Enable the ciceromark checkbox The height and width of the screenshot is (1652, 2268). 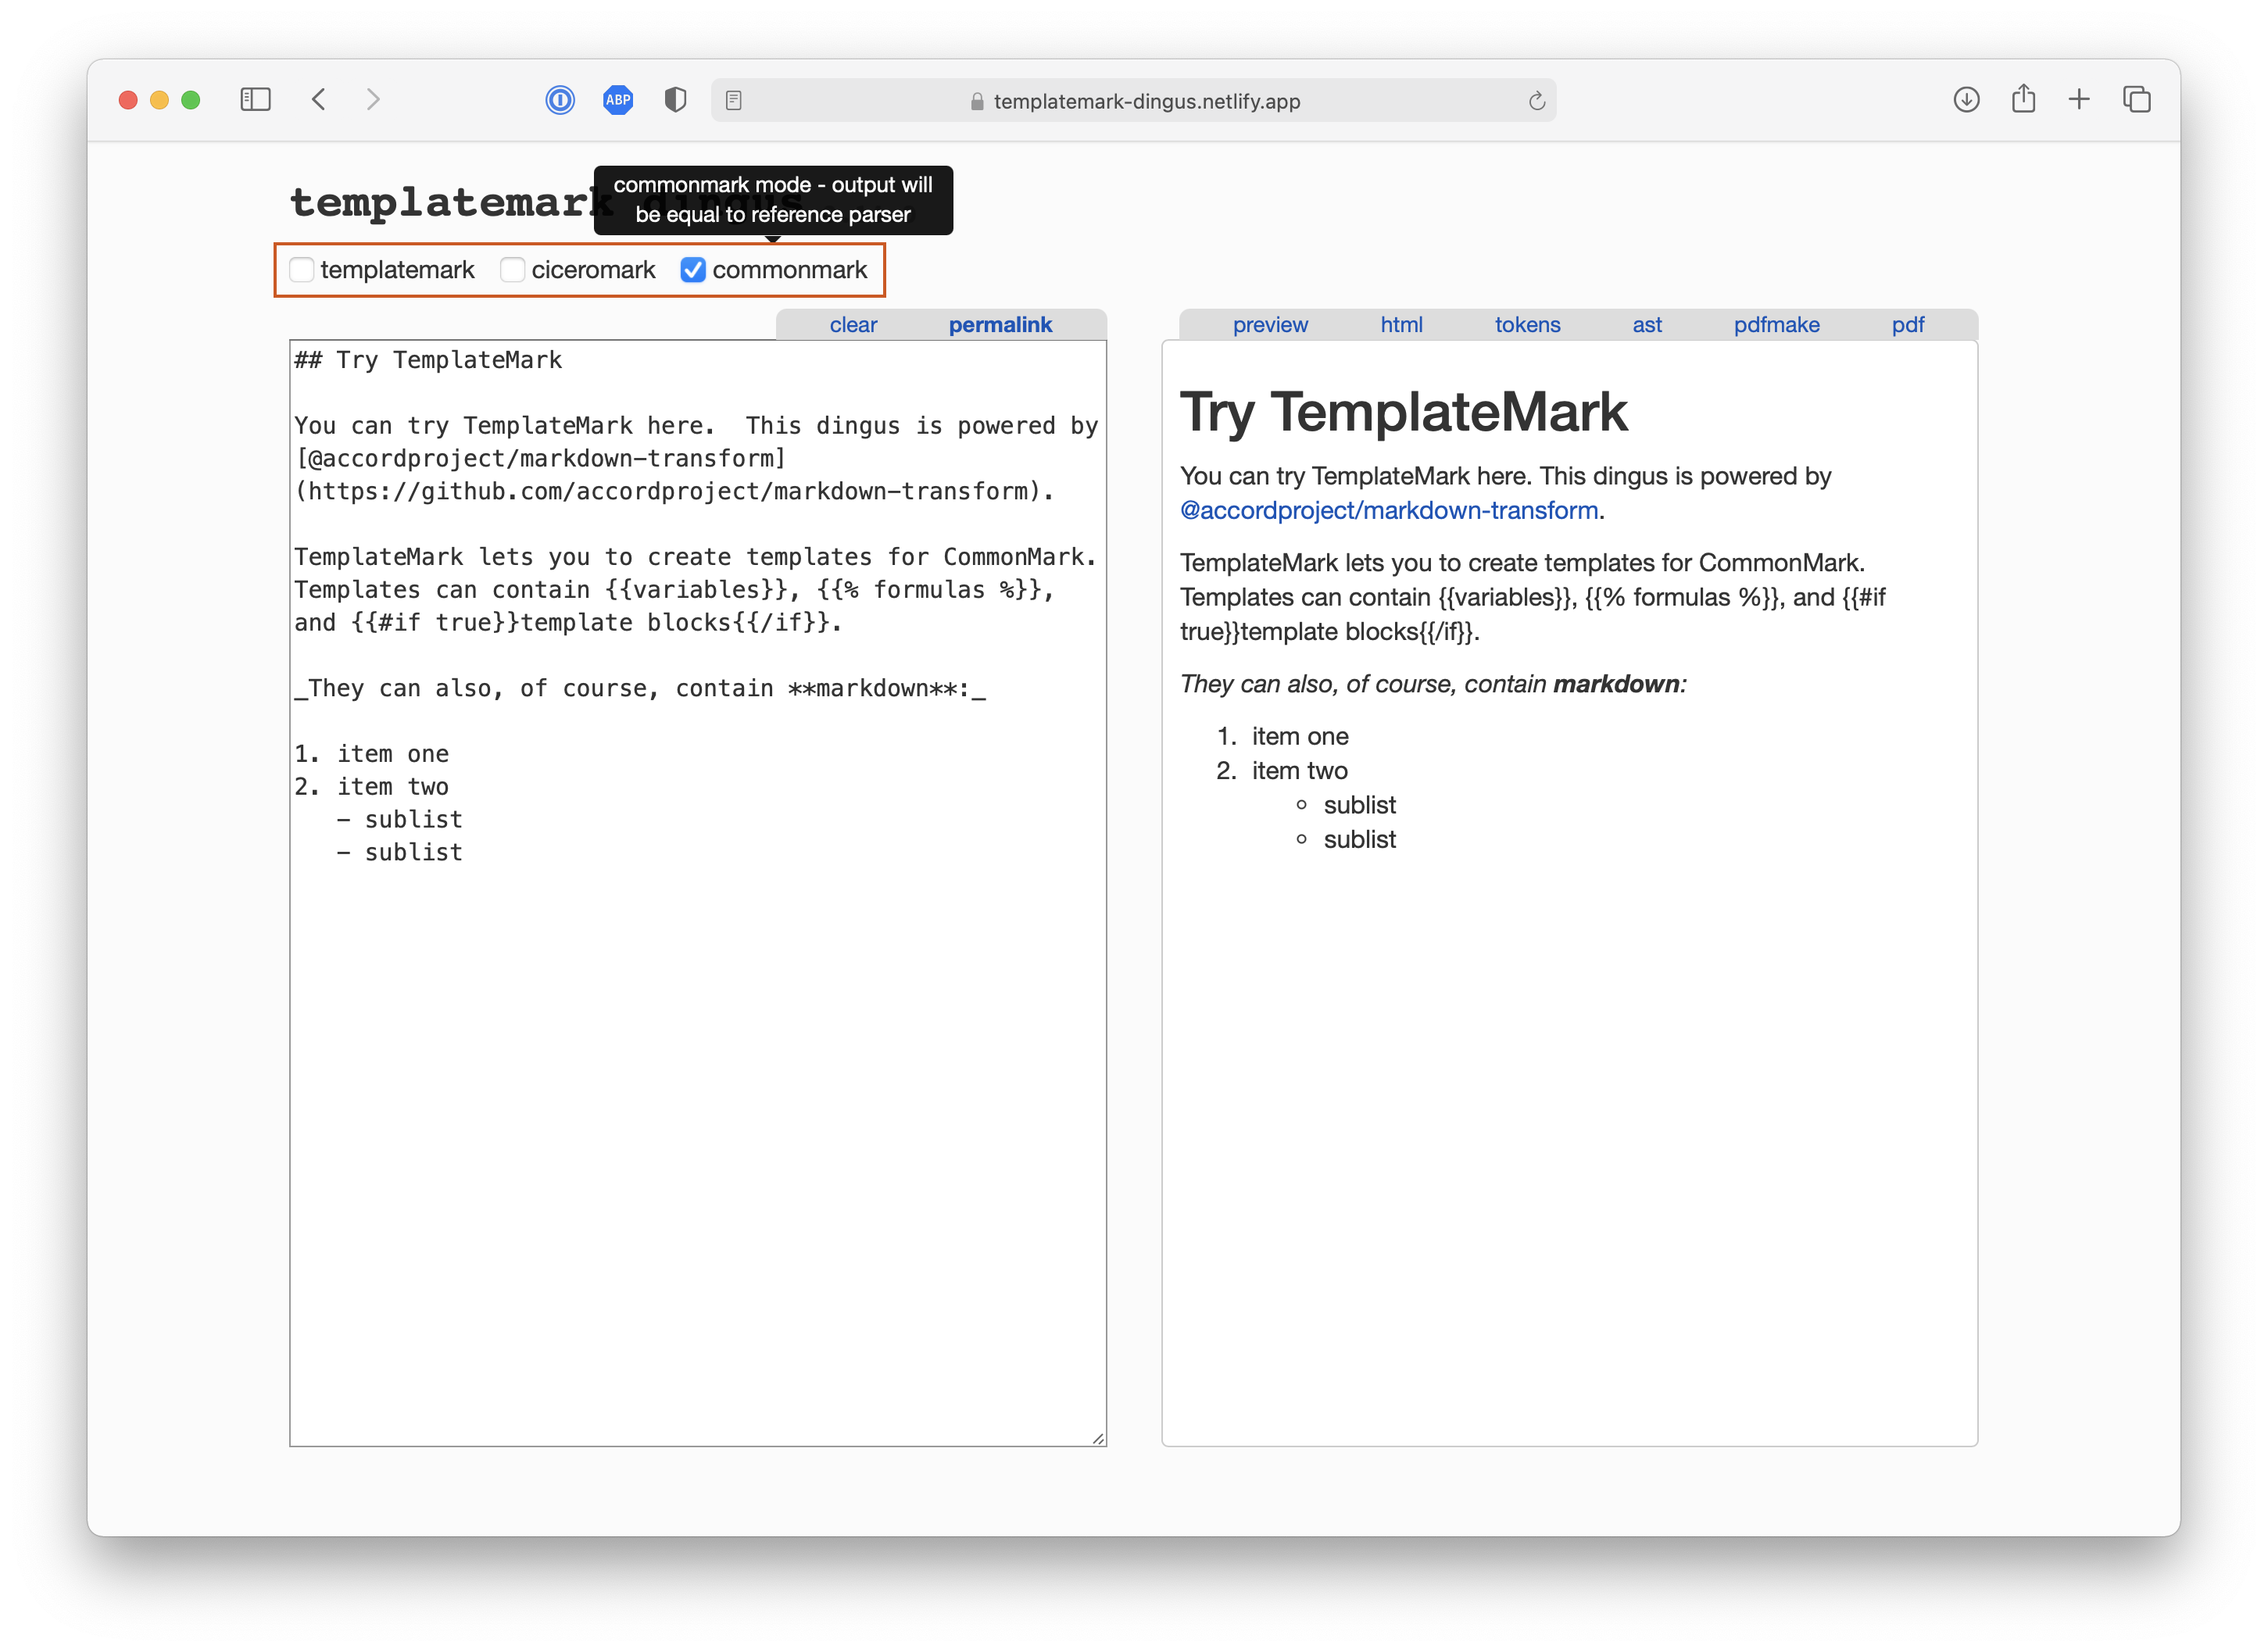[512, 270]
